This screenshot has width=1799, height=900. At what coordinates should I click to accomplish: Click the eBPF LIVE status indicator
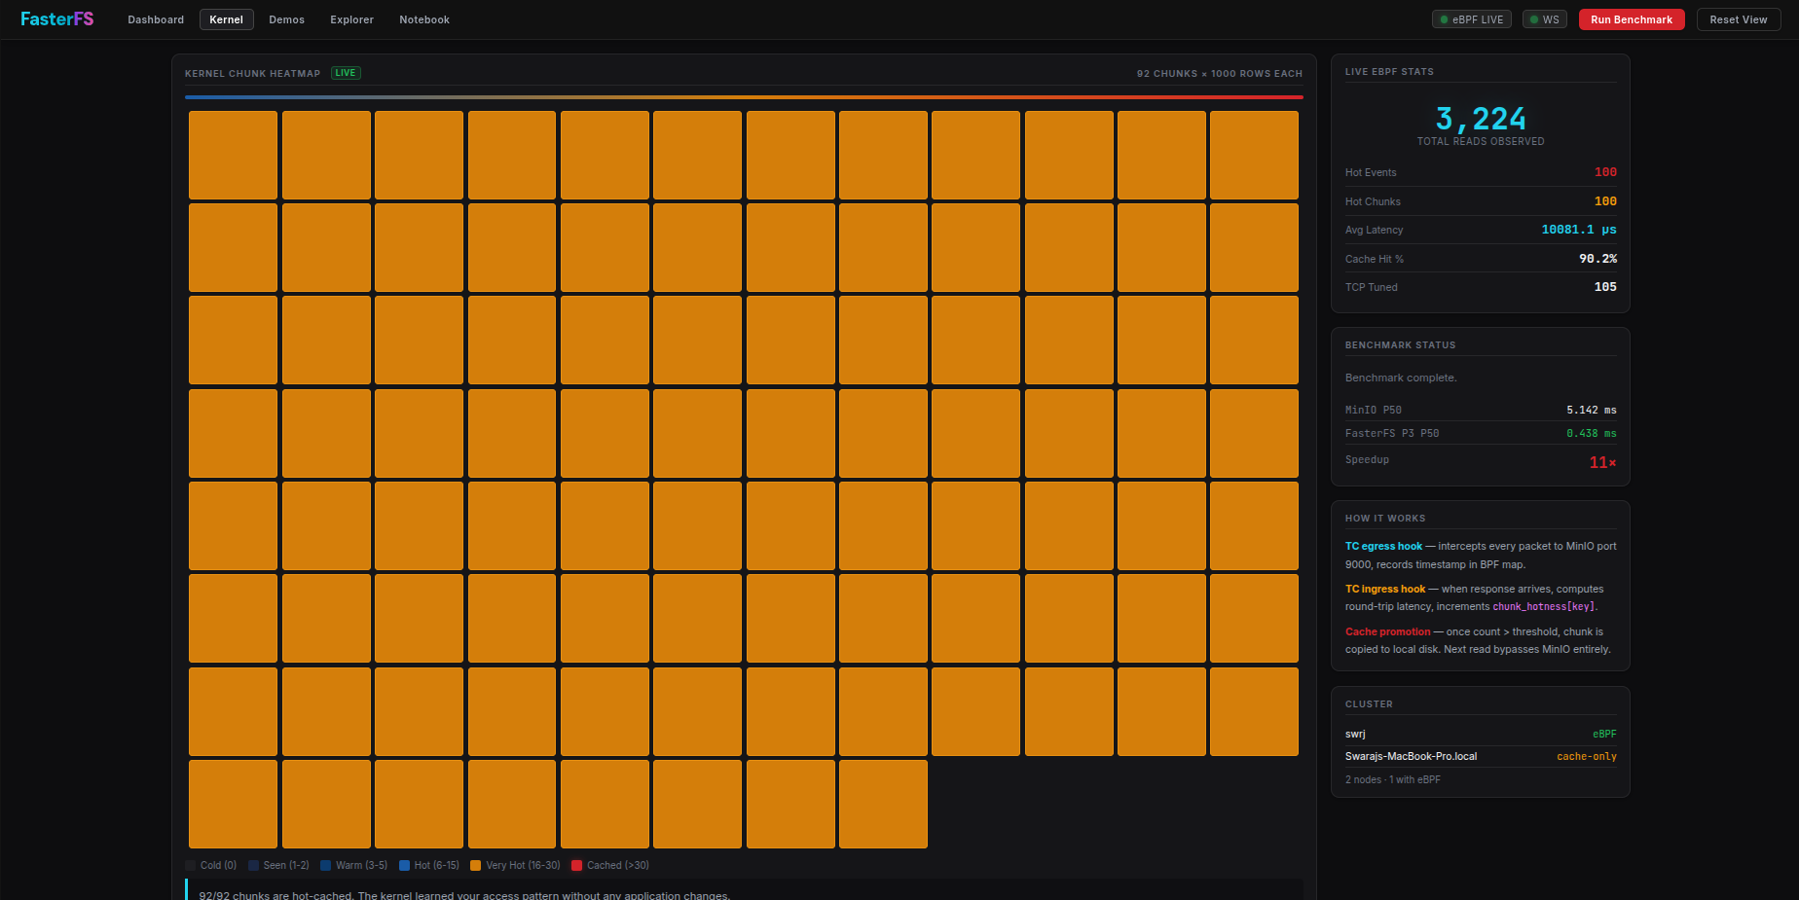(x=1471, y=19)
